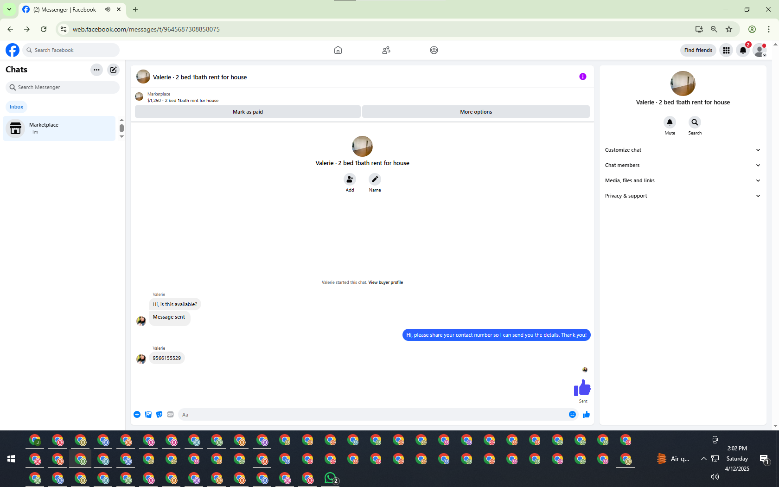The width and height of the screenshot is (779, 487).
Task: Open more actions plus icon in composer
Action: click(x=137, y=415)
